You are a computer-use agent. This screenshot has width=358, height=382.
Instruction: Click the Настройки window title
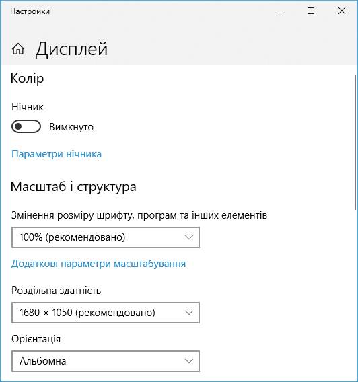tap(30, 11)
